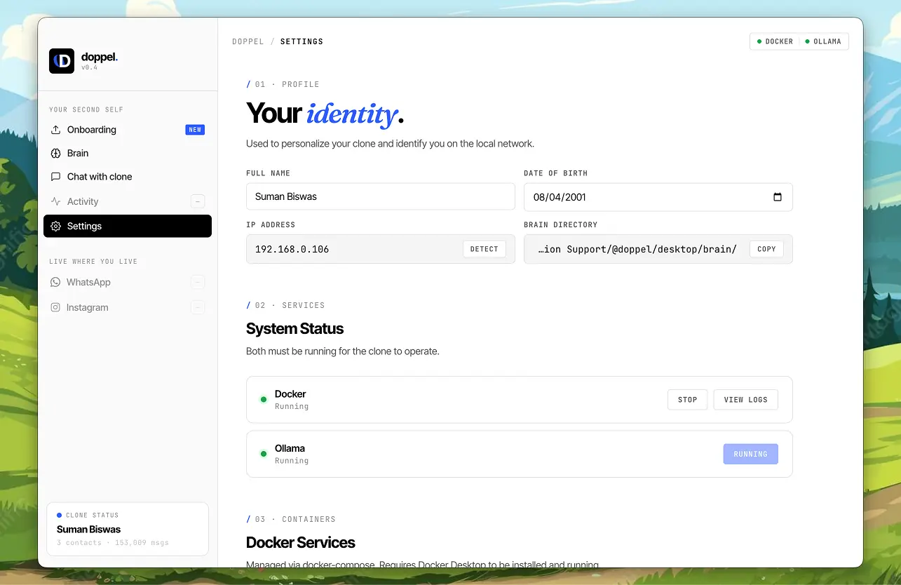Click the dash badge beside Instagram

pyautogui.click(x=198, y=307)
